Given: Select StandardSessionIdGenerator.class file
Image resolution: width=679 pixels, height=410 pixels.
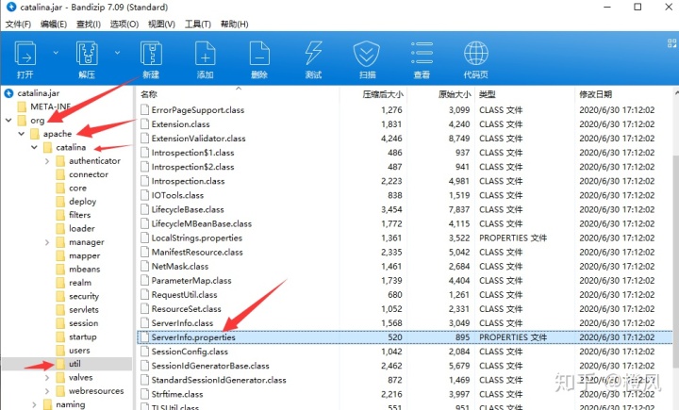Looking at the screenshot, I should 219,380.
